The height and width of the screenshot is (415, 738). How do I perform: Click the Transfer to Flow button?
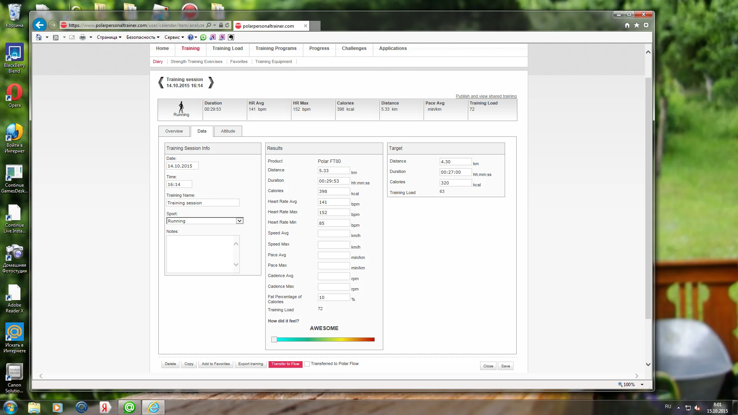(285, 364)
